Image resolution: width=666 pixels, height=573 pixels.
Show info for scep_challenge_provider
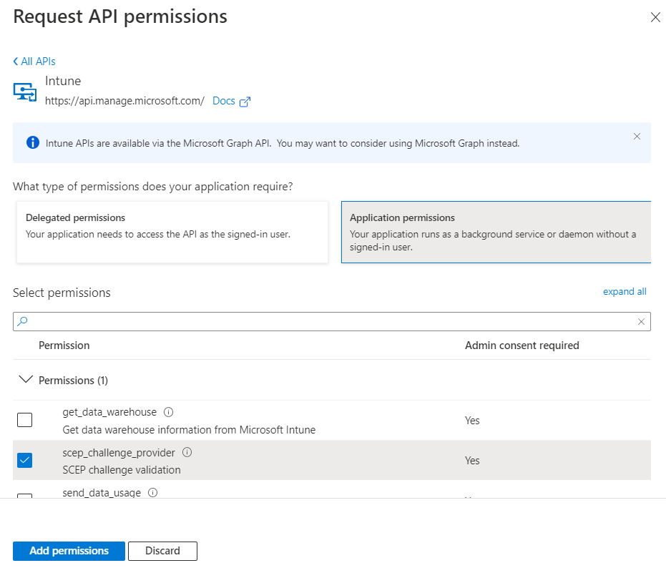tap(187, 452)
